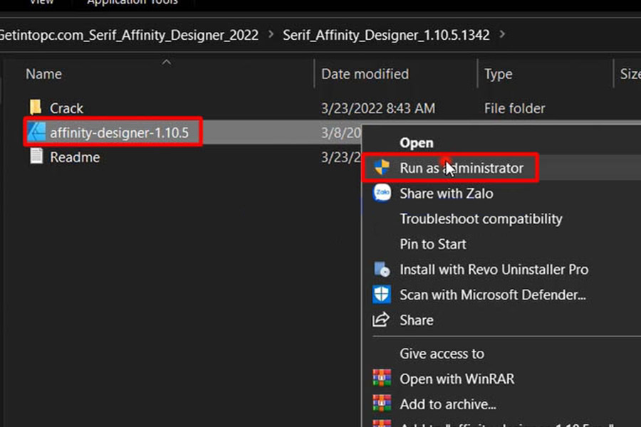The image size is (641, 427).
Task: Click the Crack folder icon
Action: (x=36, y=108)
